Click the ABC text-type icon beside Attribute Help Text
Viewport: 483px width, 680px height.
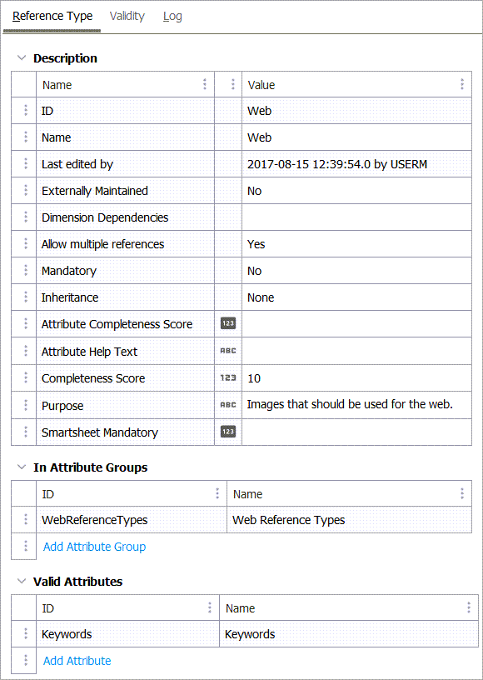pos(227,351)
